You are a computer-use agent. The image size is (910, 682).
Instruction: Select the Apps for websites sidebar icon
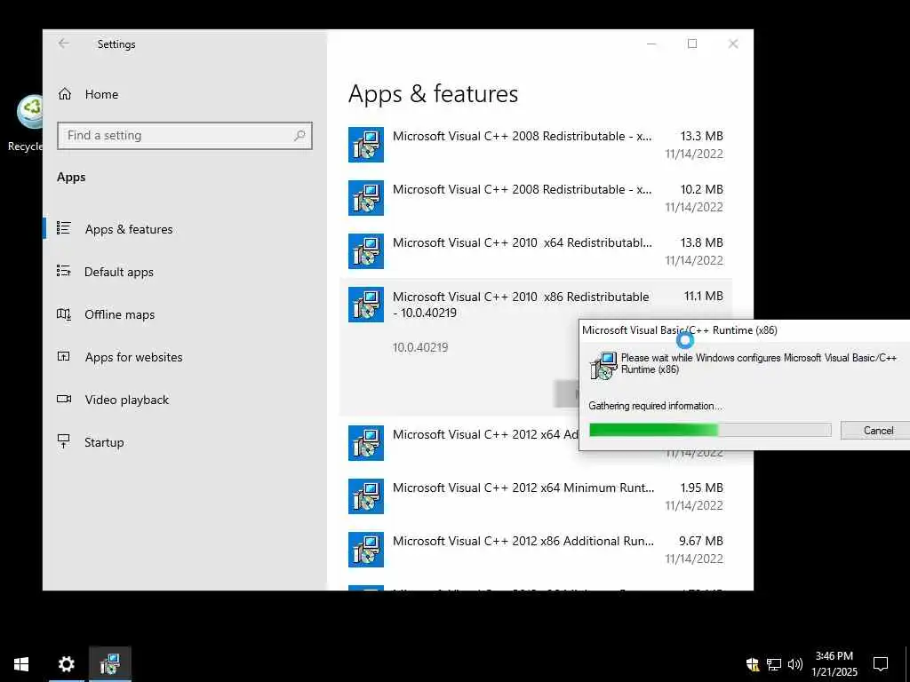[64, 357]
